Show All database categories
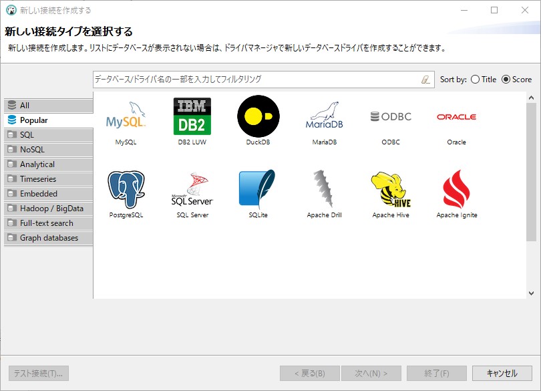This screenshot has height=391, width=541. (x=49, y=106)
